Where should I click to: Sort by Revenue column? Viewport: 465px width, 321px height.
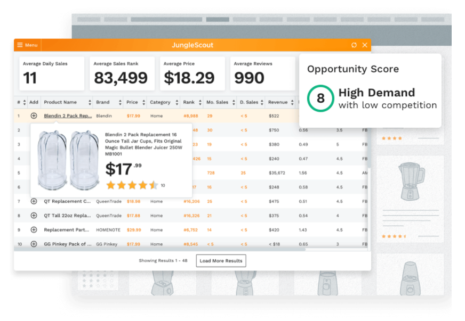click(x=292, y=102)
